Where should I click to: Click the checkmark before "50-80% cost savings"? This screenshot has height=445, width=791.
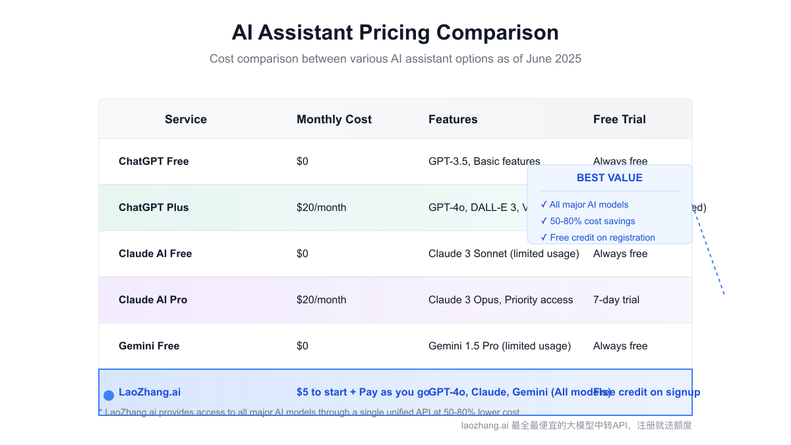pyautogui.click(x=544, y=221)
